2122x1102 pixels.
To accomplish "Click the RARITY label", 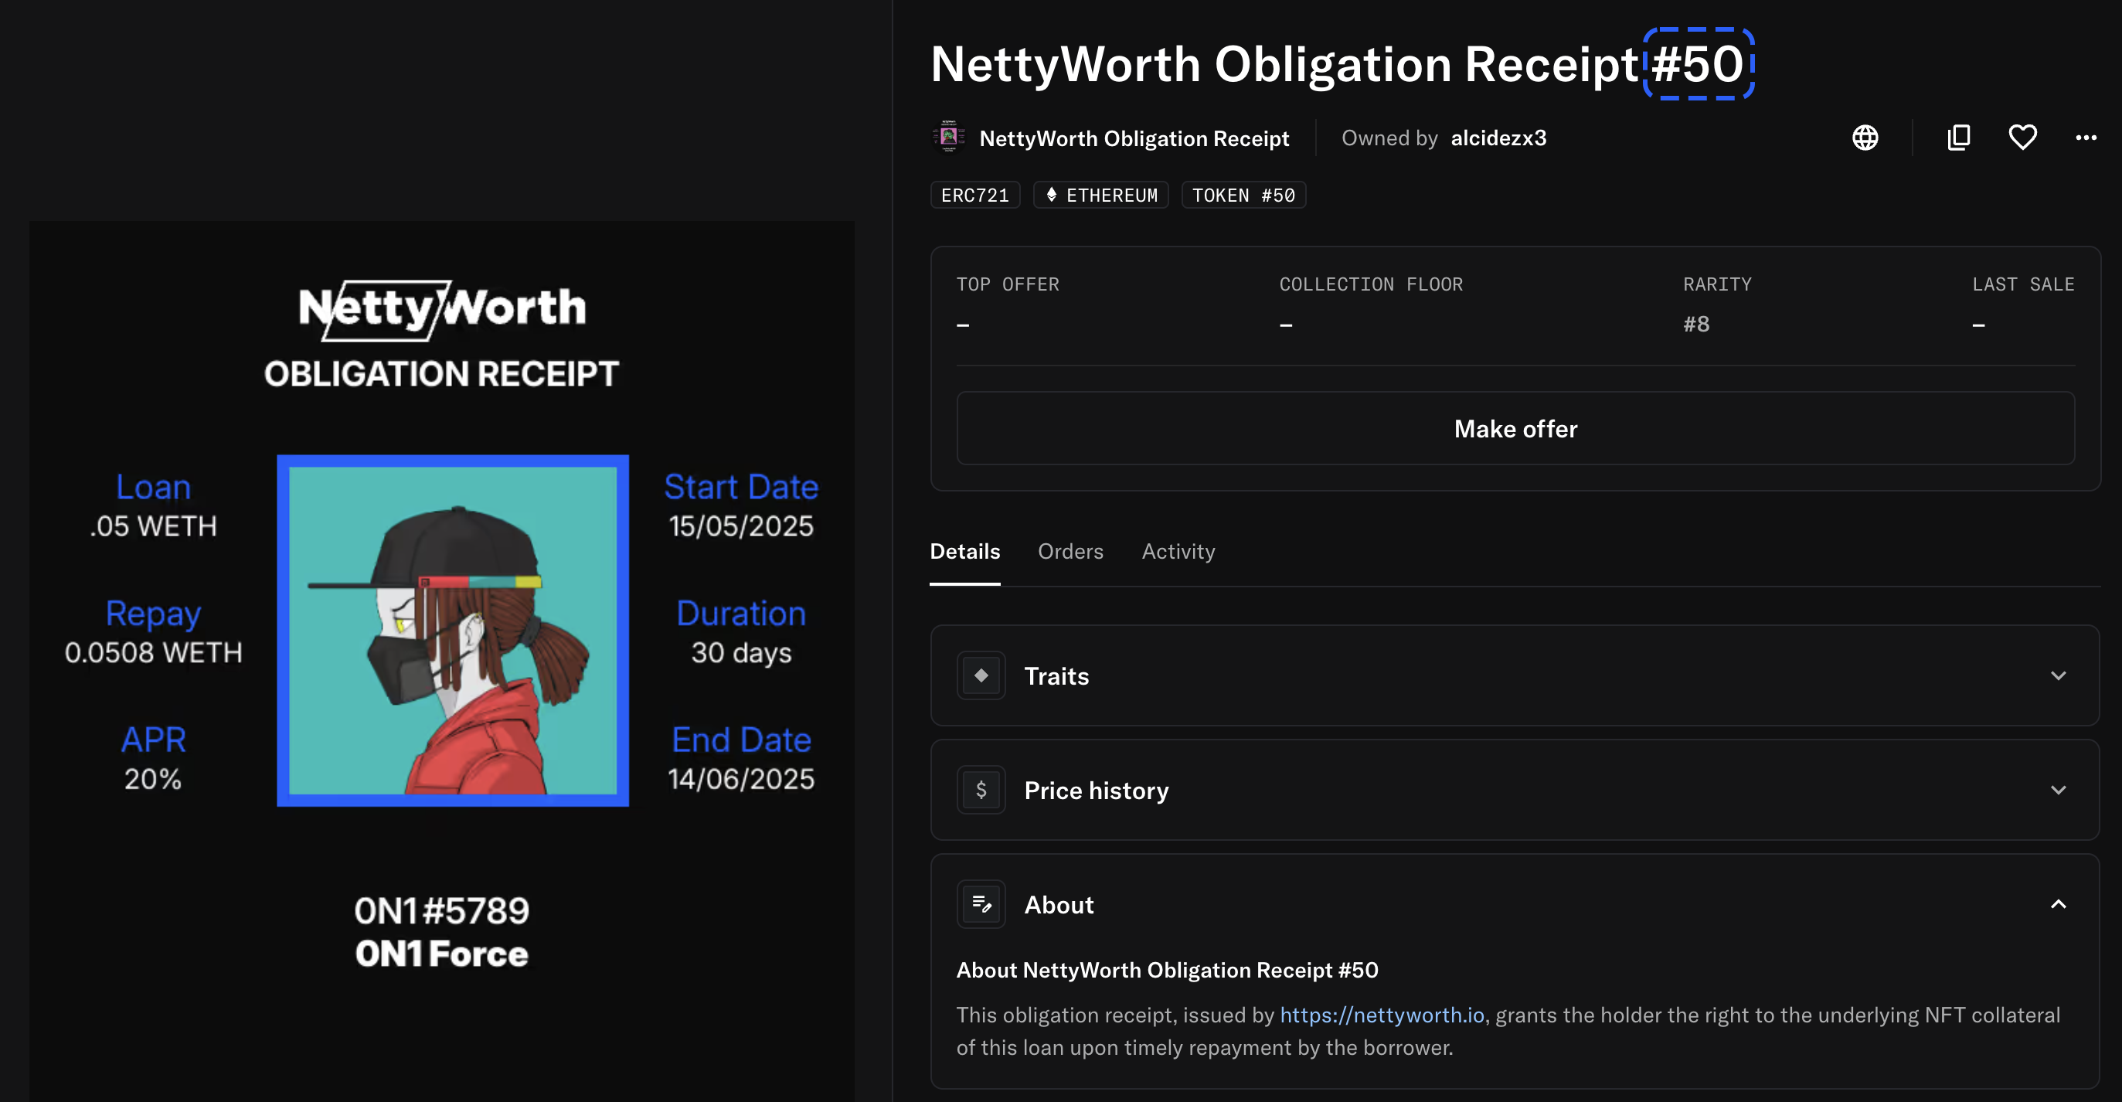I will 1718,284.
